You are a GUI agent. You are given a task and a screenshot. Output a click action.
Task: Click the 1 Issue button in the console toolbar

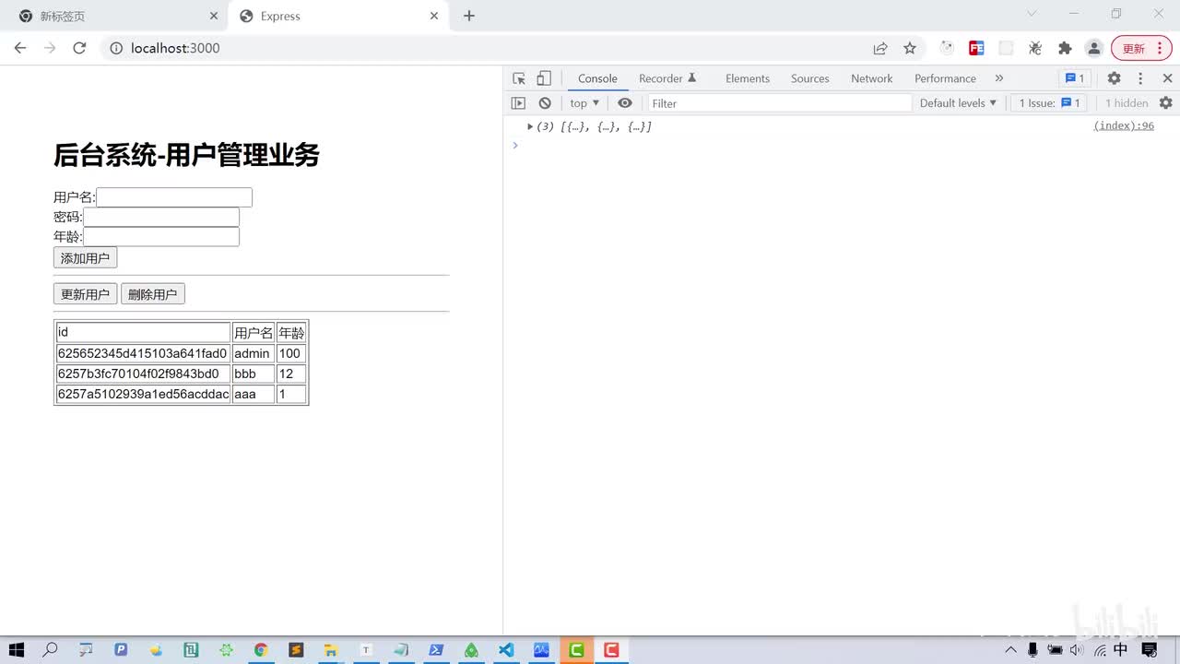click(x=1050, y=103)
